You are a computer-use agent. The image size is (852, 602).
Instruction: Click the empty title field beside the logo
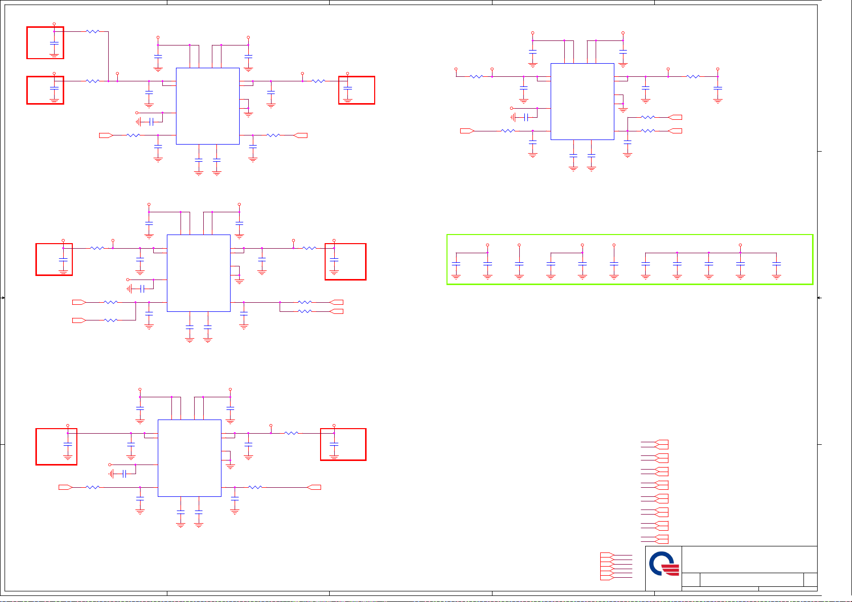pos(749,560)
